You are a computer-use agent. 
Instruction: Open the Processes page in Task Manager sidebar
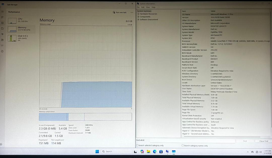click(3, 17)
